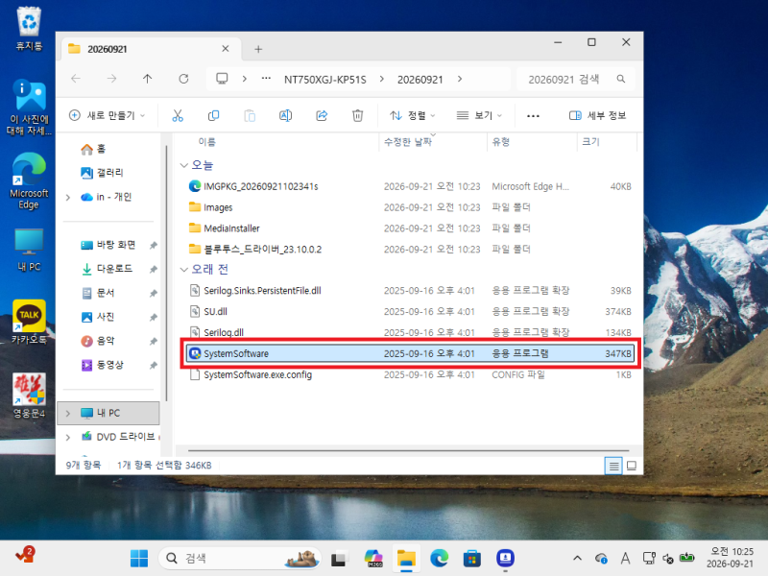The image size is (768, 576).
Task: Show hidden breadcrumb path ellipsis
Action: coord(266,79)
